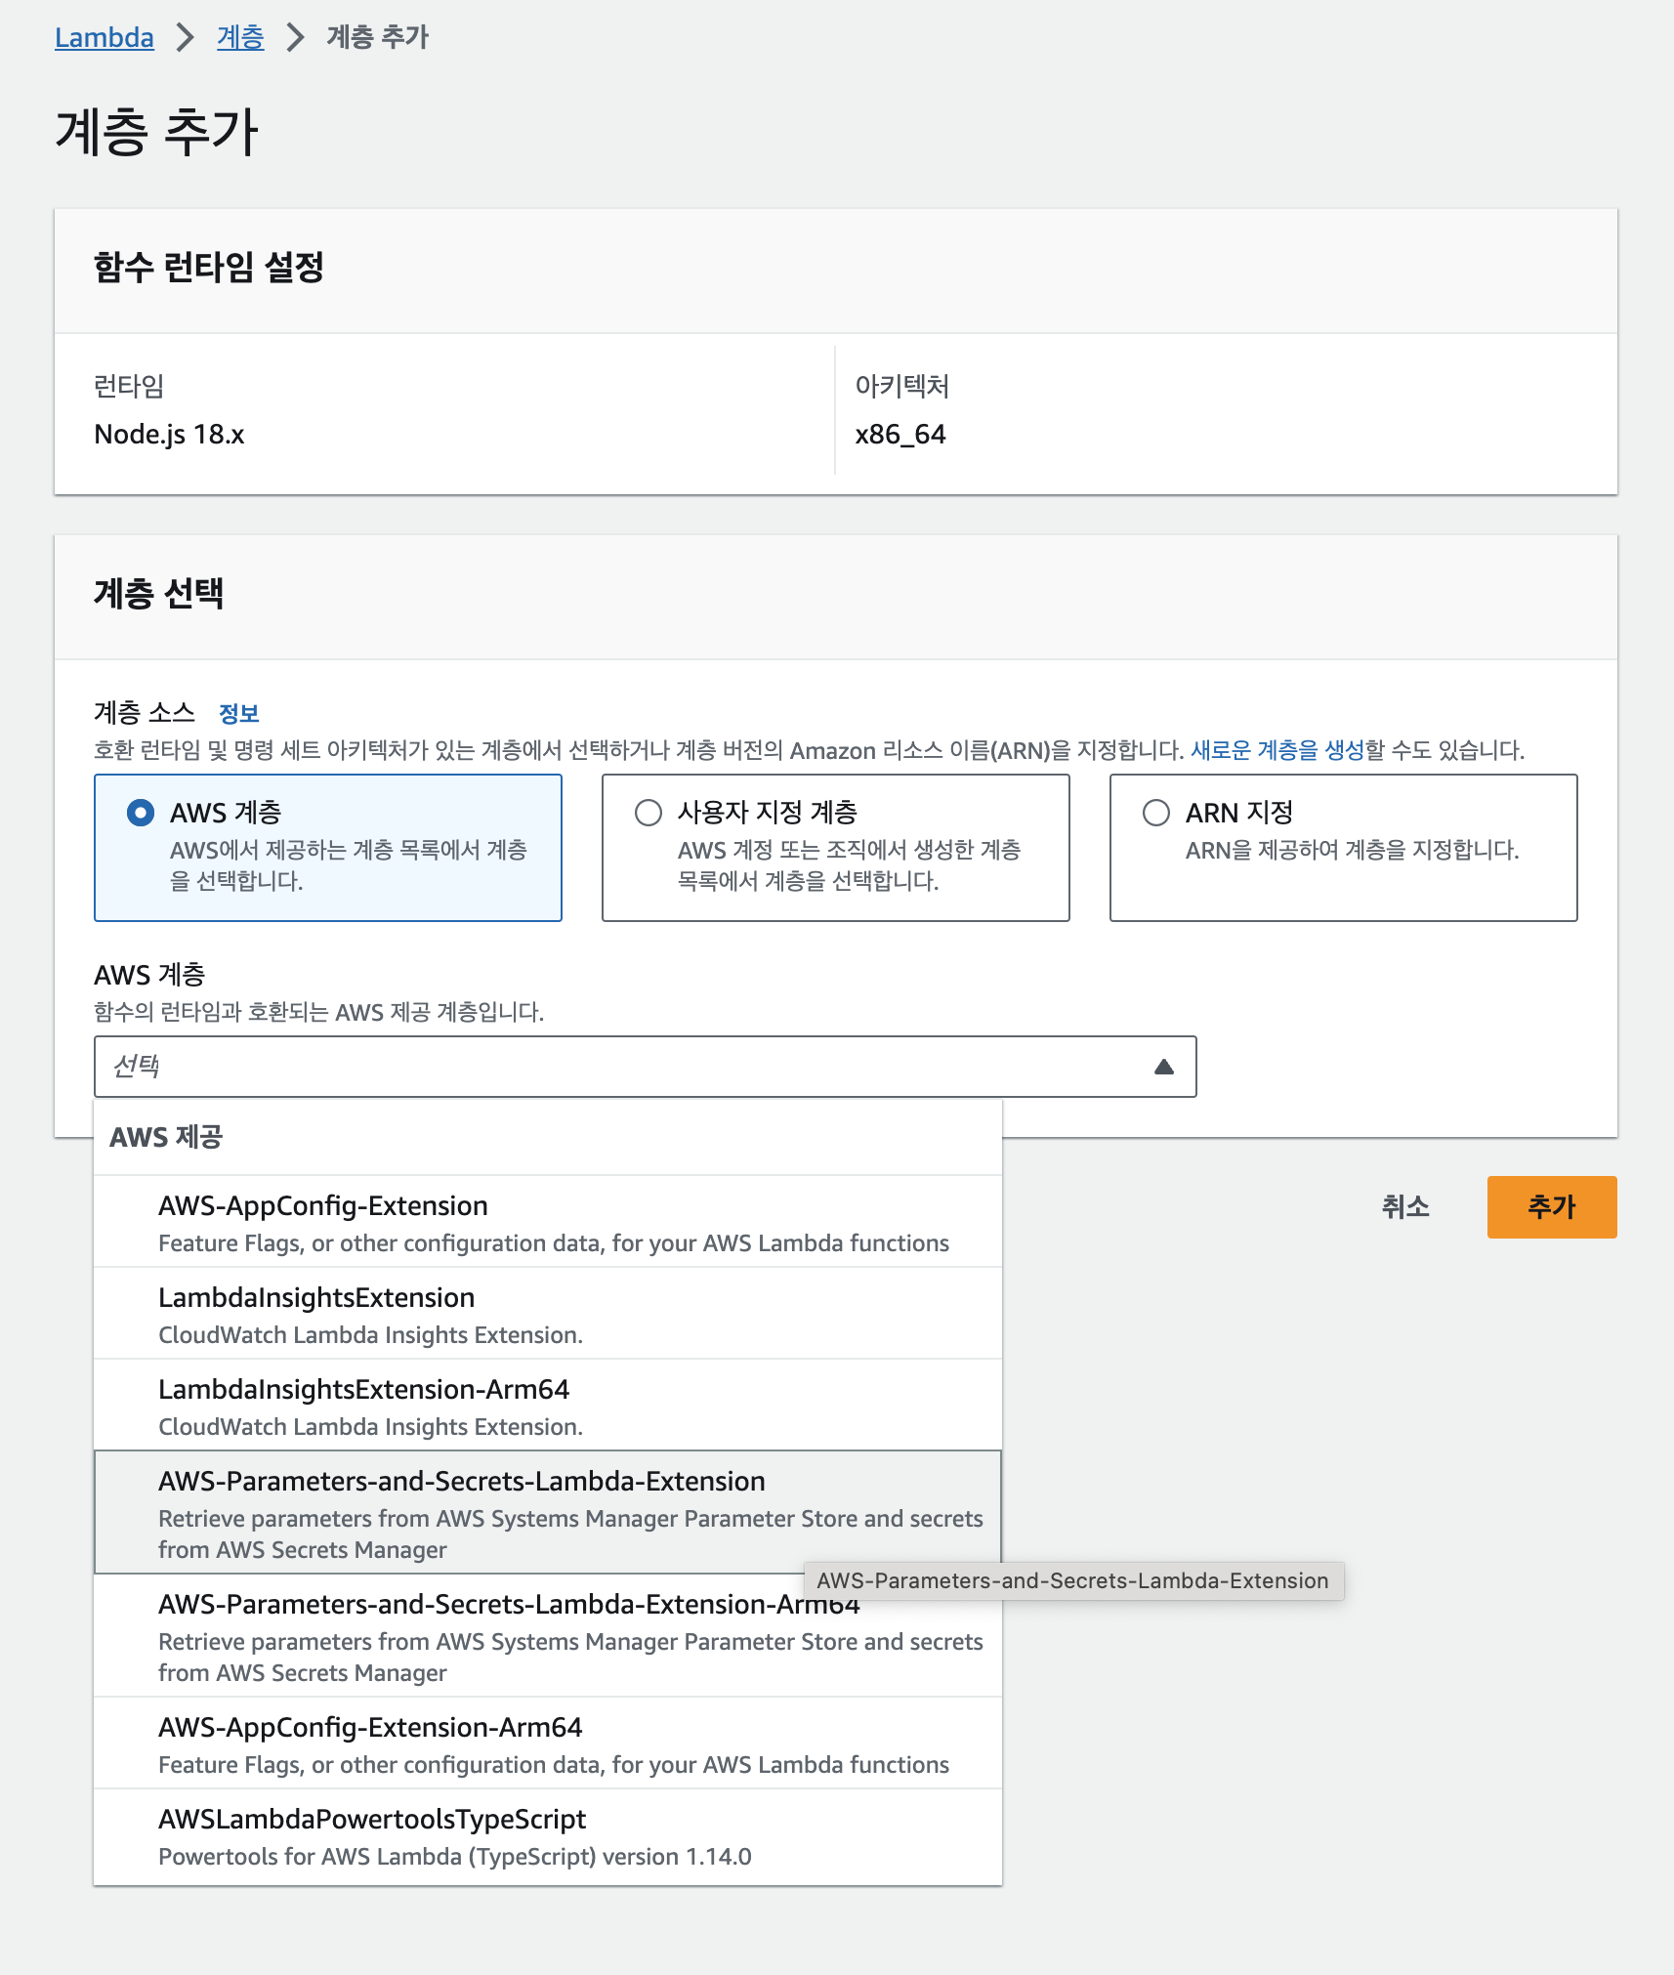Click the 취소 button
1674x1975 pixels.
click(1406, 1207)
